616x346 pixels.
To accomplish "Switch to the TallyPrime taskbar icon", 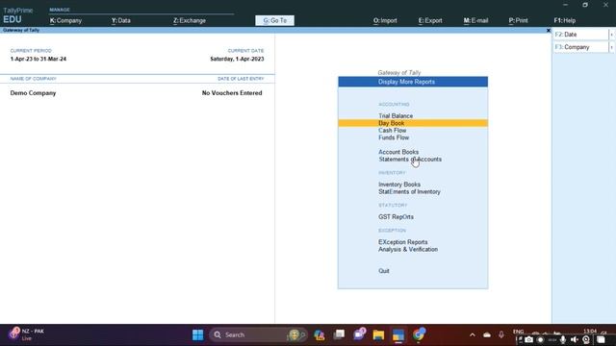I will click(398, 334).
